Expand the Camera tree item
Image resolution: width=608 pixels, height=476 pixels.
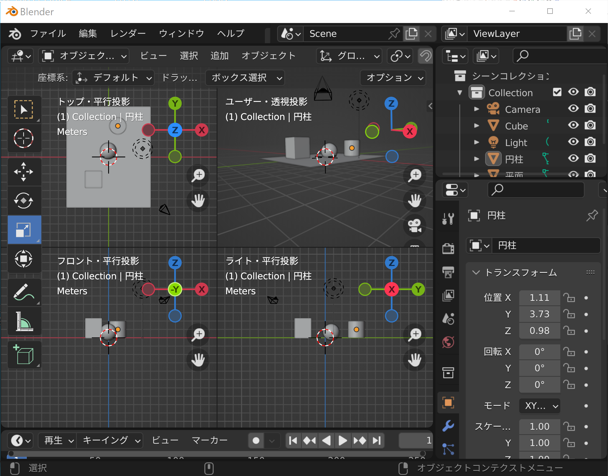coord(477,109)
